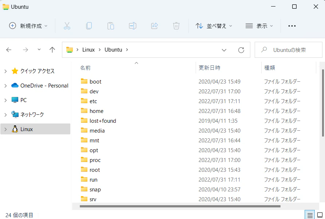Click chevron between Linux and Ubuntu
This screenshot has height=219, width=325.
100,50
